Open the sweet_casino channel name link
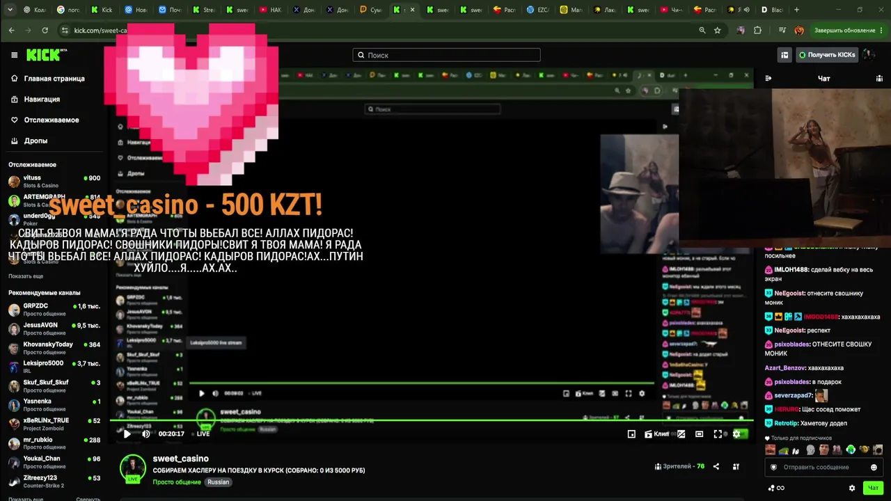 tap(180, 459)
